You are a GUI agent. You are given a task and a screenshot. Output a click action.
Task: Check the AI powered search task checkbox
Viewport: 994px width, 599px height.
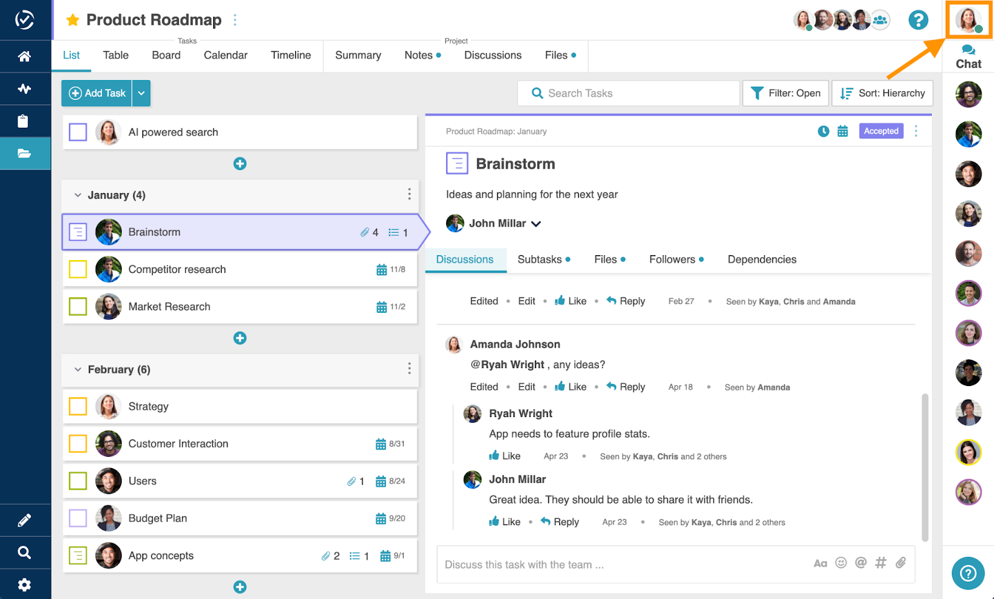(x=78, y=132)
